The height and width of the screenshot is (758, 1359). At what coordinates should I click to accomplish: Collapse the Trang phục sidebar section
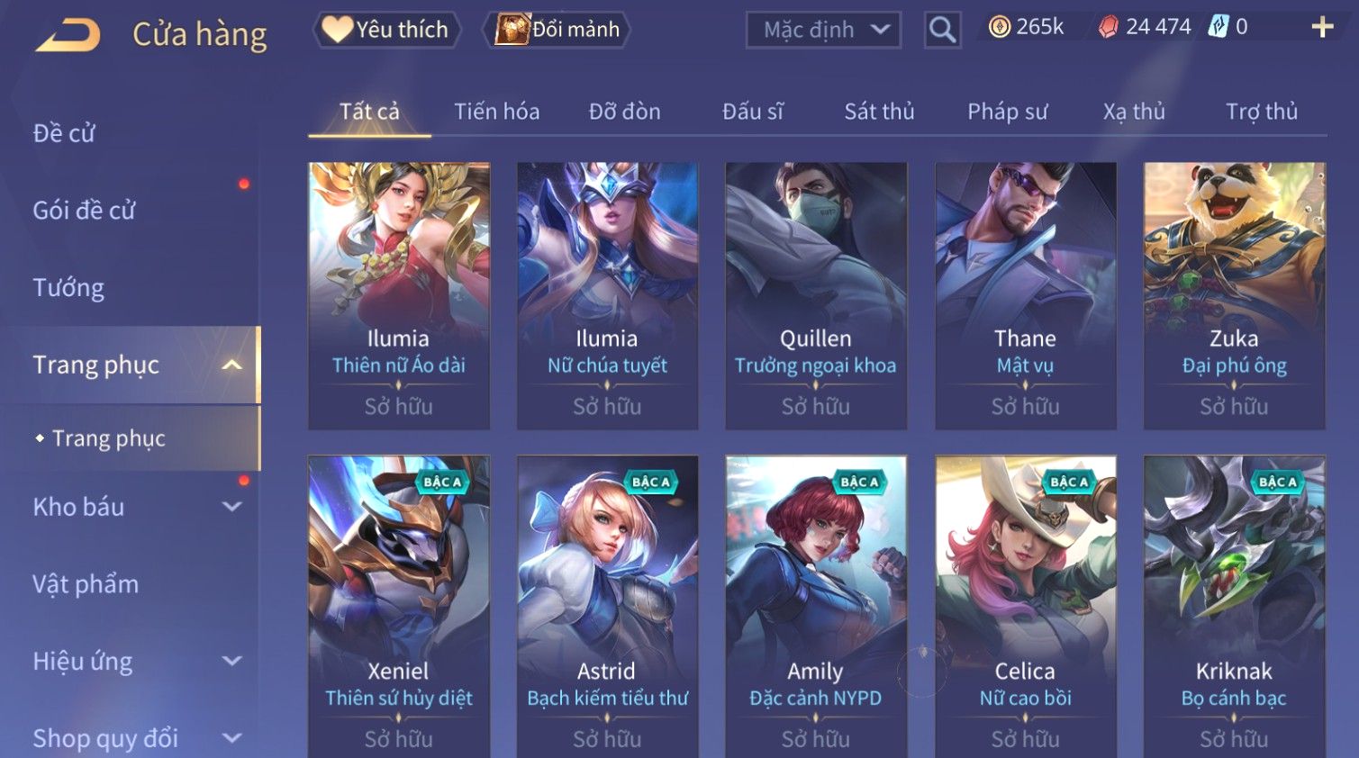231,365
